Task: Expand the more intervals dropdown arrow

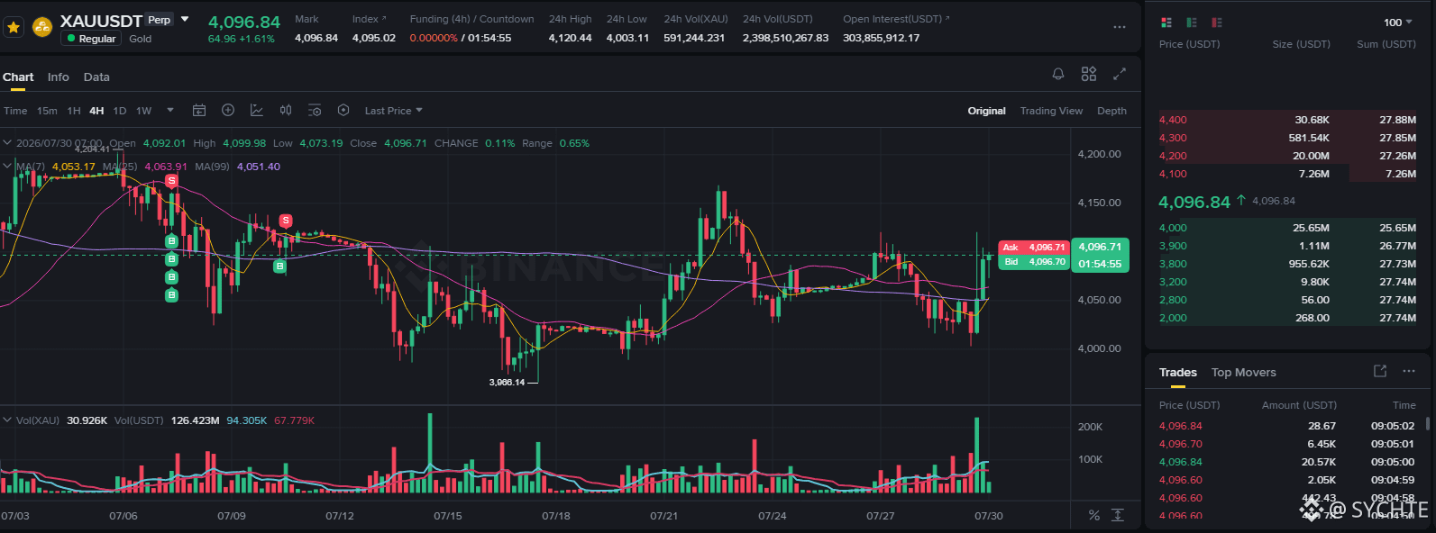Action: pos(170,111)
